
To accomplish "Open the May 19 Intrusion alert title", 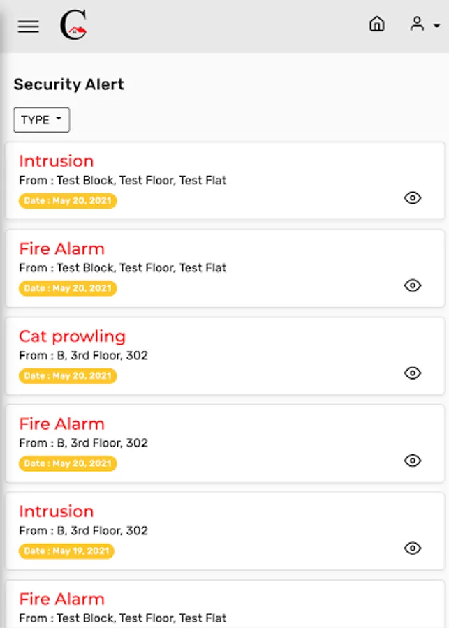I will click(x=56, y=511).
